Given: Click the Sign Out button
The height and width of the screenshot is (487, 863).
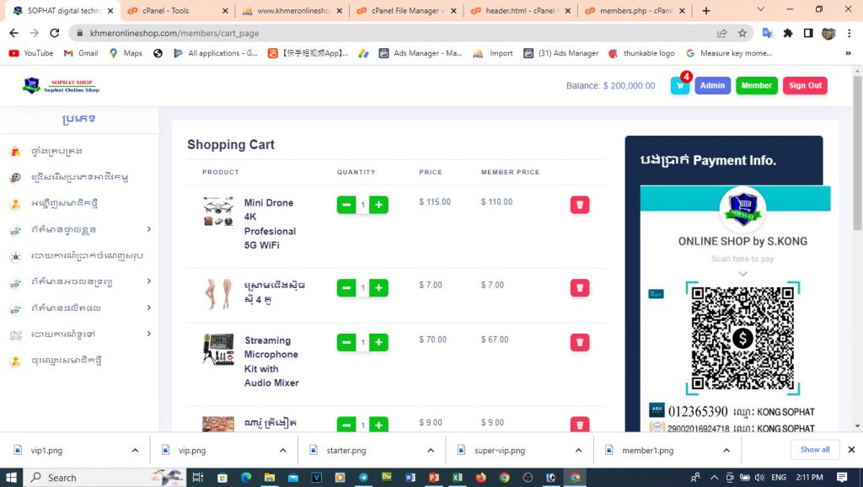Looking at the screenshot, I should pos(805,85).
